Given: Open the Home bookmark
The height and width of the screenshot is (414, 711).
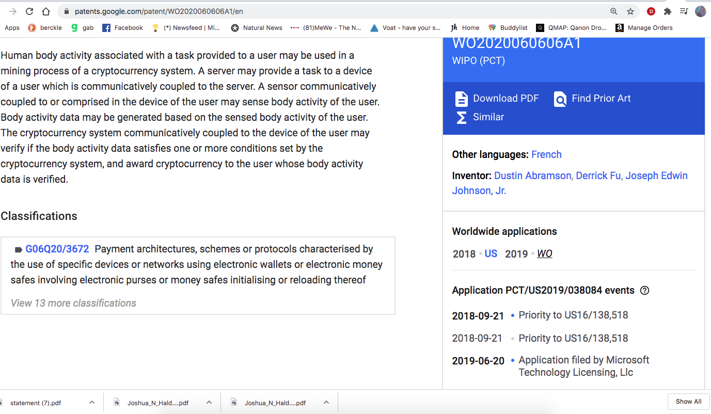Looking at the screenshot, I should pyautogui.click(x=465, y=28).
